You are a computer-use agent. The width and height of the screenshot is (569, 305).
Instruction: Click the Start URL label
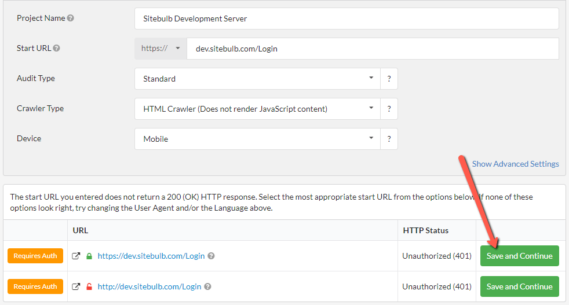click(34, 48)
